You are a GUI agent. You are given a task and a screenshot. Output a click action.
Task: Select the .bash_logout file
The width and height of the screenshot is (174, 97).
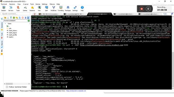pyautogui.click(x=12, y=33)
